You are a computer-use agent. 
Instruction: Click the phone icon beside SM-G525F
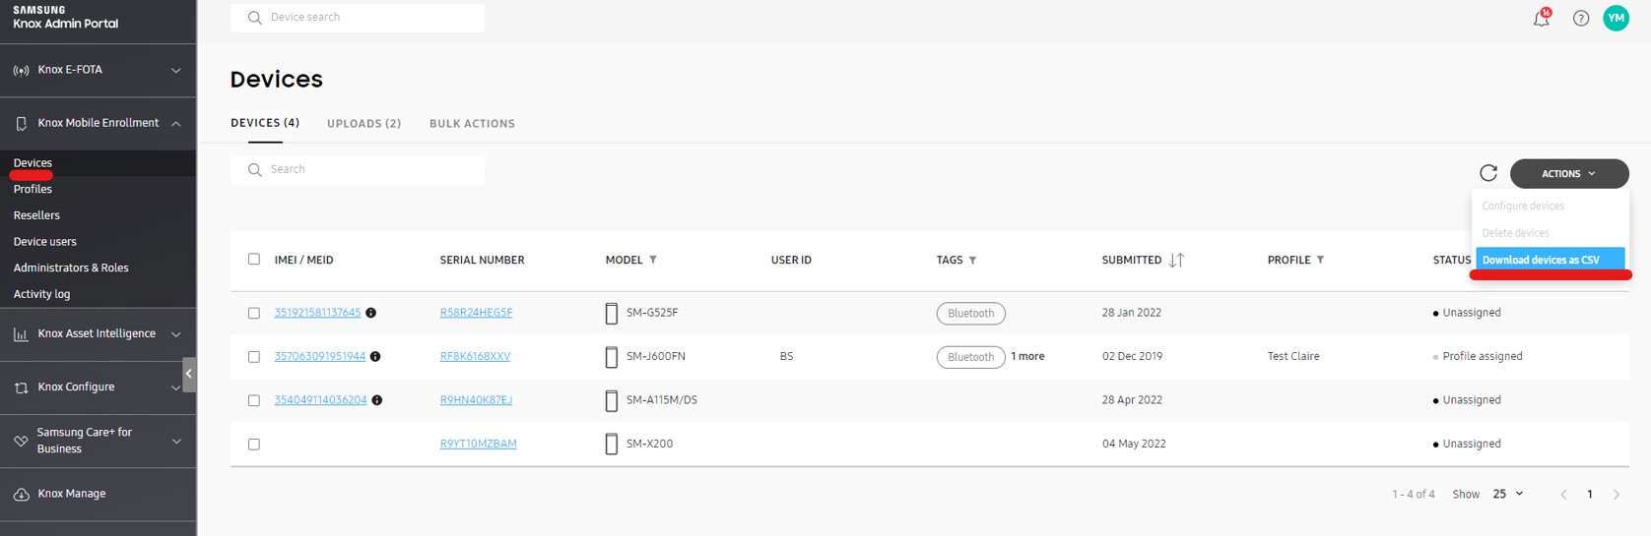tap(611, 313)
